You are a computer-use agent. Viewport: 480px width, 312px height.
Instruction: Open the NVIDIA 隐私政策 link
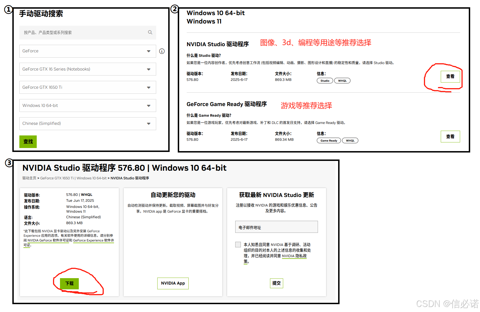click(294, 256)
